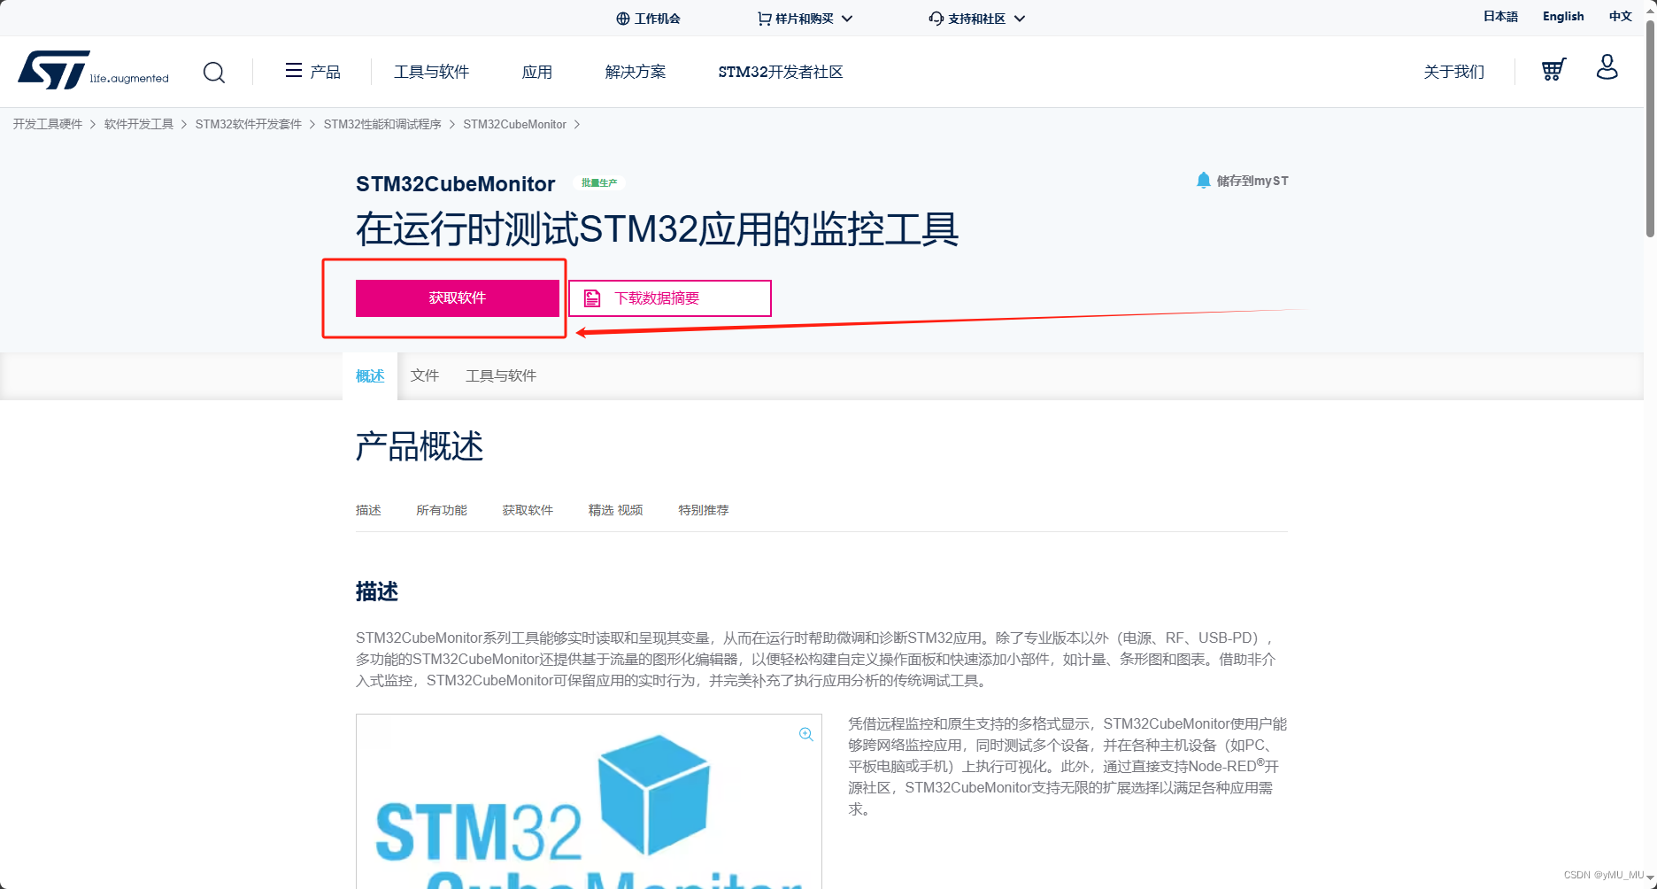
Task: Jump to the 精选视频 section link
Action: [x=614, y=510]
